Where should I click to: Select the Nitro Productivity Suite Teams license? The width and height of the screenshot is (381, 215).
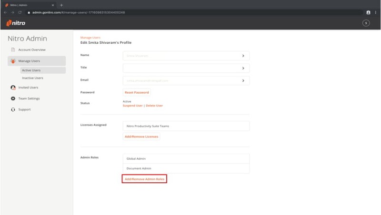coord(186,126)
